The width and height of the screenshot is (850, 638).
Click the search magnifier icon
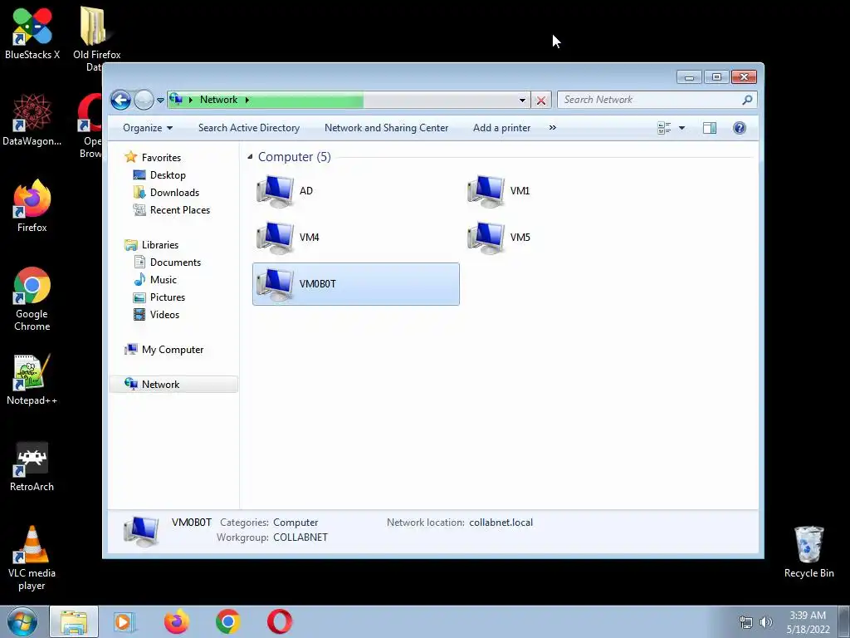coord(748,100)
